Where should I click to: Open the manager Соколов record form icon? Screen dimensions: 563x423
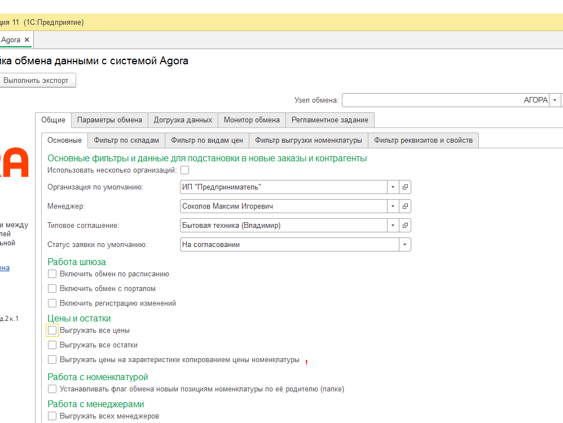tap(405, 206)
